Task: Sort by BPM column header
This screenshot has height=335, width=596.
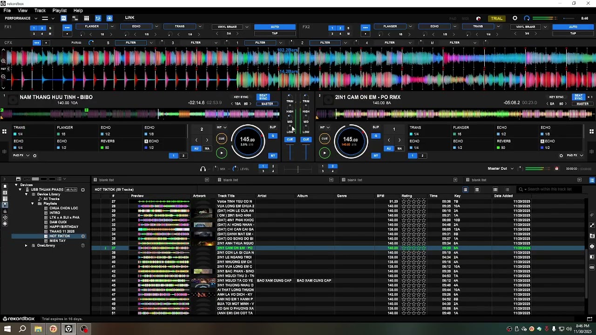Action: point(381,196)
